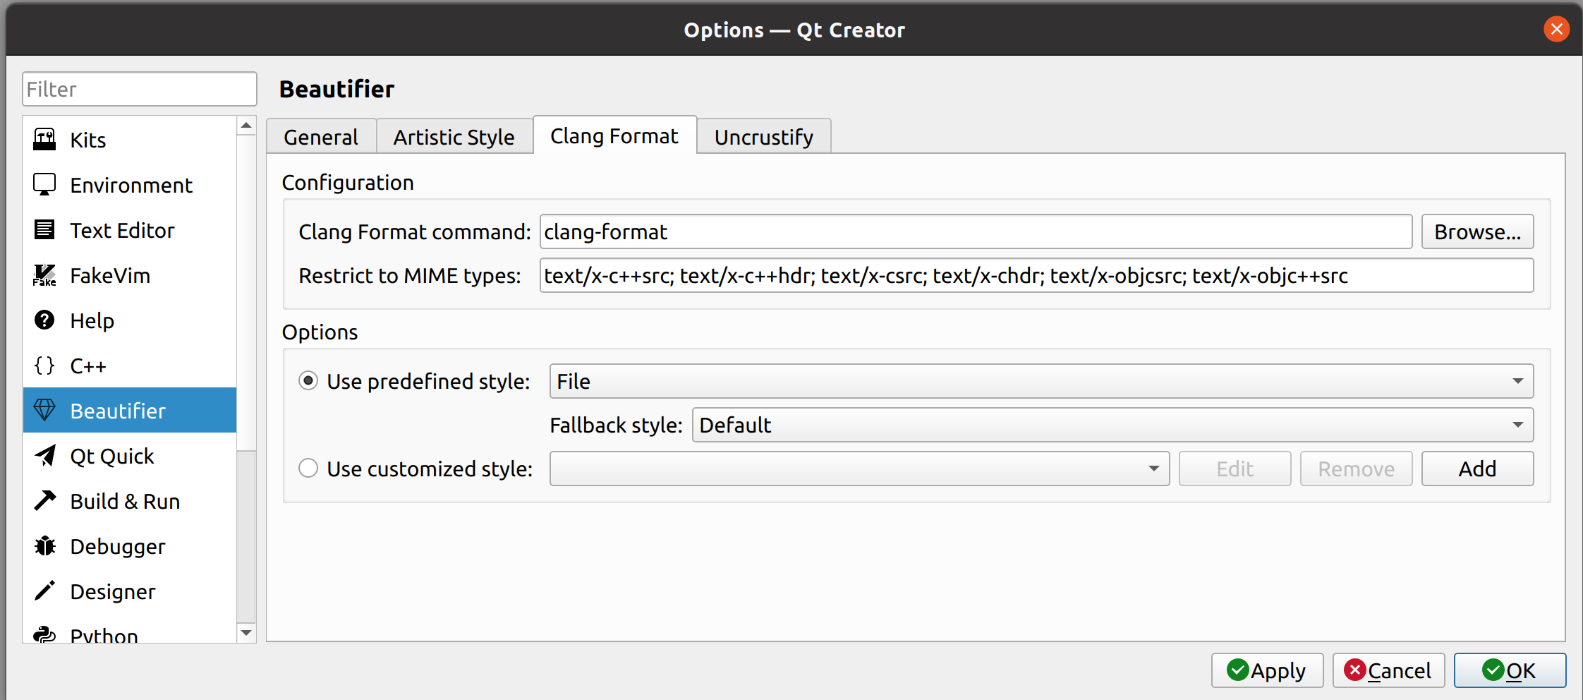
Task: Switch to the Uncrustify tab
Action: pyautogui.click(x=764, y=136)
